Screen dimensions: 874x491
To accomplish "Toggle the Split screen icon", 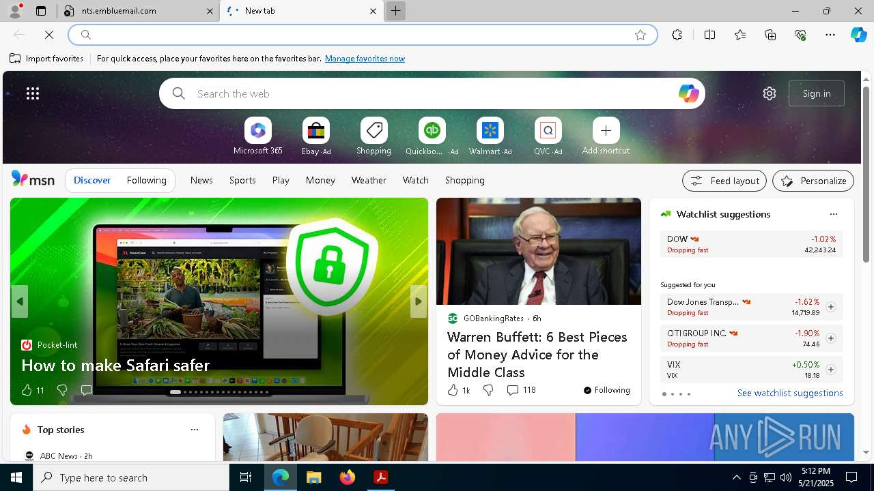I will click(x=709, y=35).
